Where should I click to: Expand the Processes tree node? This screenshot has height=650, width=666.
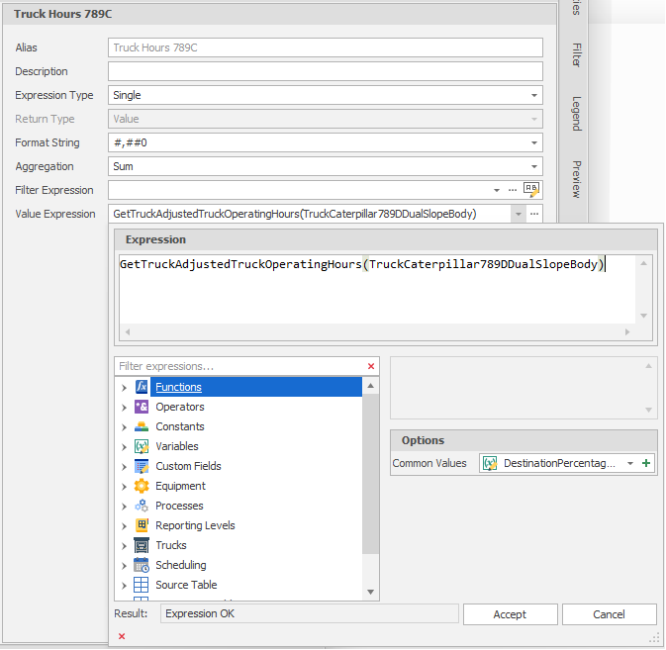[124, 506]
